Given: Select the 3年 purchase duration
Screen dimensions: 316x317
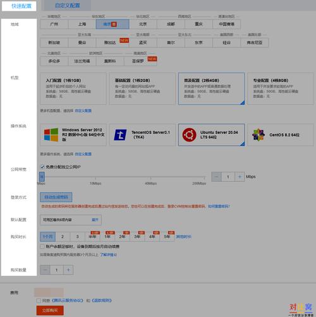Looking at the screenshot, I should click(x=137, y=237).
